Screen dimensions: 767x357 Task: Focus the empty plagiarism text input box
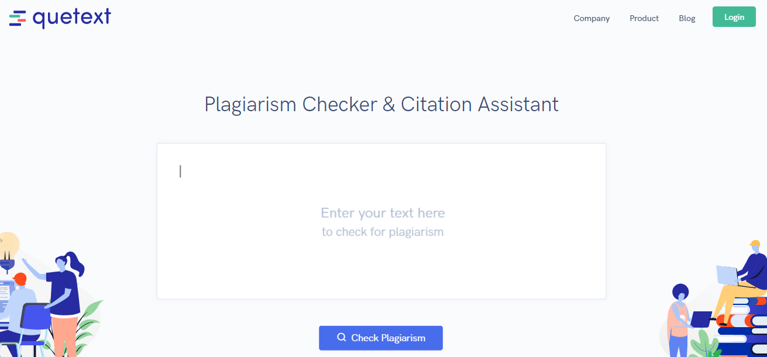coord(381,221)
